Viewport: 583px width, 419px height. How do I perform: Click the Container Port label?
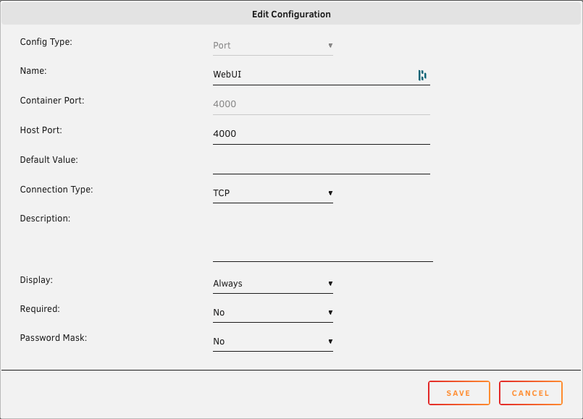pos(52,101)
